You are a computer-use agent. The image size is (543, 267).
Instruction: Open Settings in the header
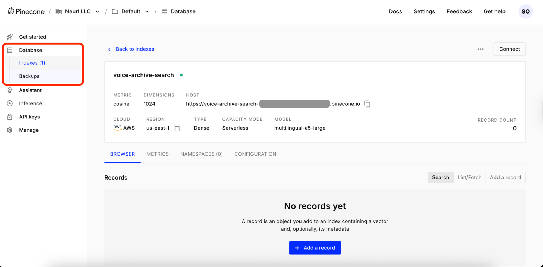click(x=424, y=11)
